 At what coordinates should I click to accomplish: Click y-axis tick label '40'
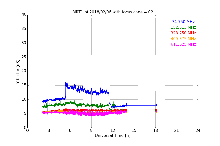[x=24, y=14]
